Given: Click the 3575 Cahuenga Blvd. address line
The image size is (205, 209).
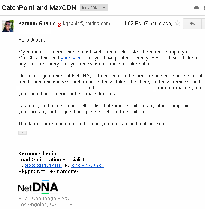Looking at the screenshot, I should coord(44,198).
